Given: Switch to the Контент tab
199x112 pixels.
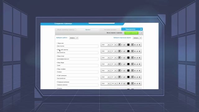Looking at the screenshot, I should (88, 30).
